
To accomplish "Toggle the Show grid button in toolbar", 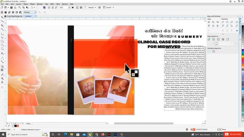I will click(81, 8).
